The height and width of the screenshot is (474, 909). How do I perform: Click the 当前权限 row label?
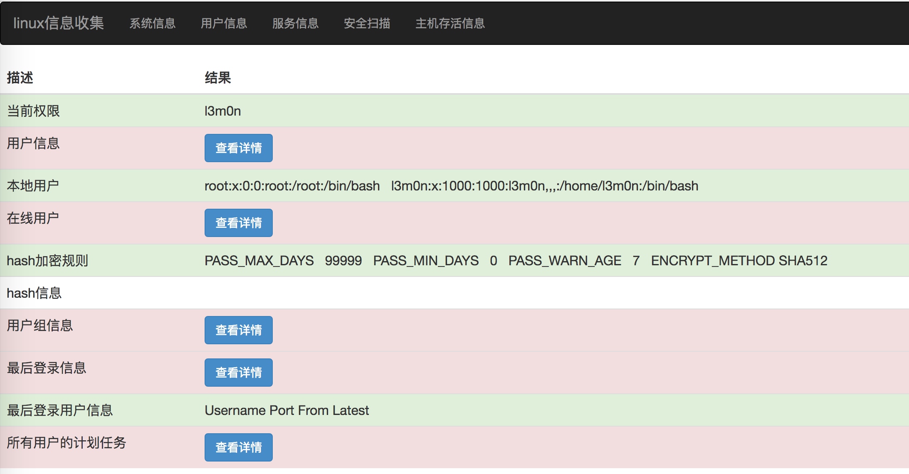33,111
